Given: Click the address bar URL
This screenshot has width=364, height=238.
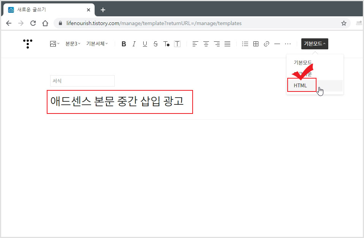Looking at the screenshot, I should [x=154, y=23].
